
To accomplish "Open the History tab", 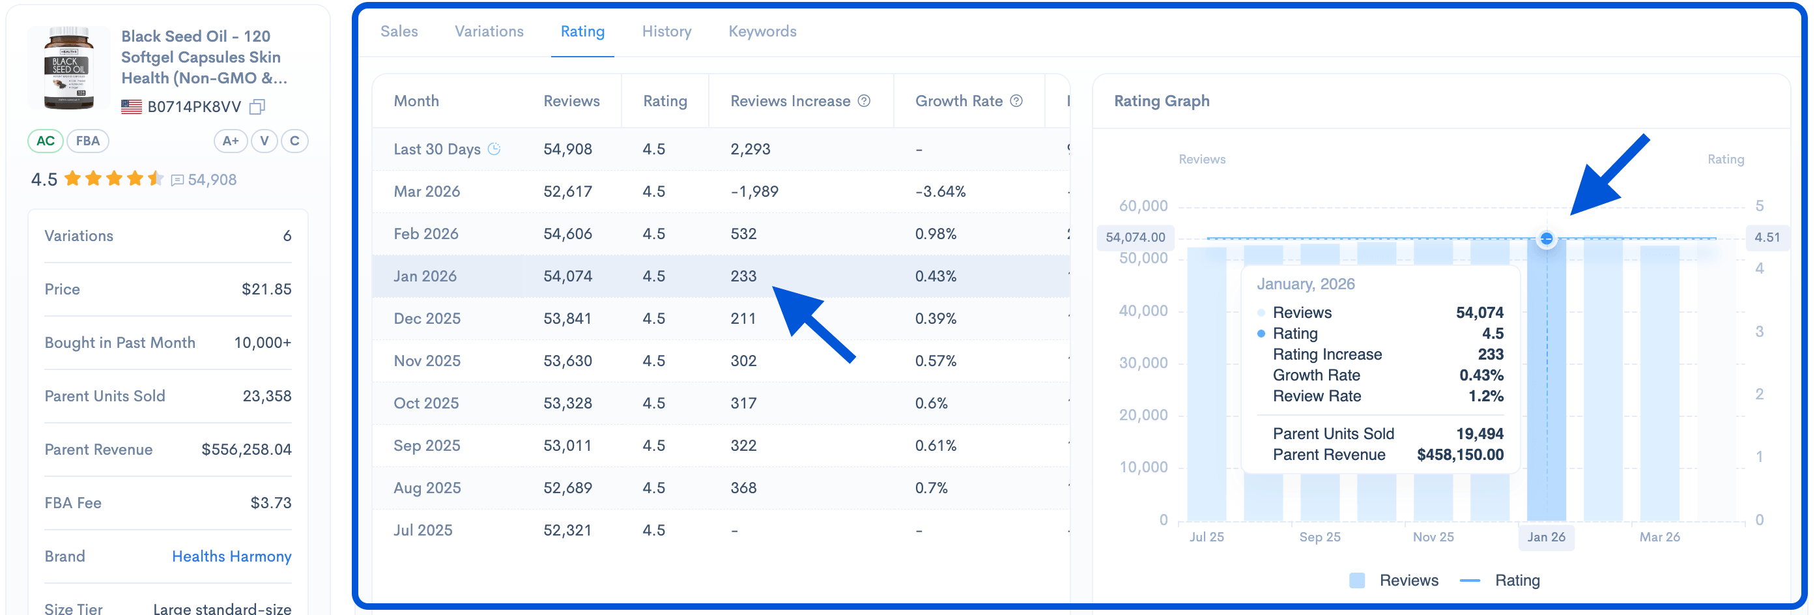I will pyautogui.click(x=666, y=32).
